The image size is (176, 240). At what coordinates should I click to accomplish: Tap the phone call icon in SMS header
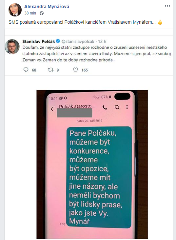click(105, 107)
